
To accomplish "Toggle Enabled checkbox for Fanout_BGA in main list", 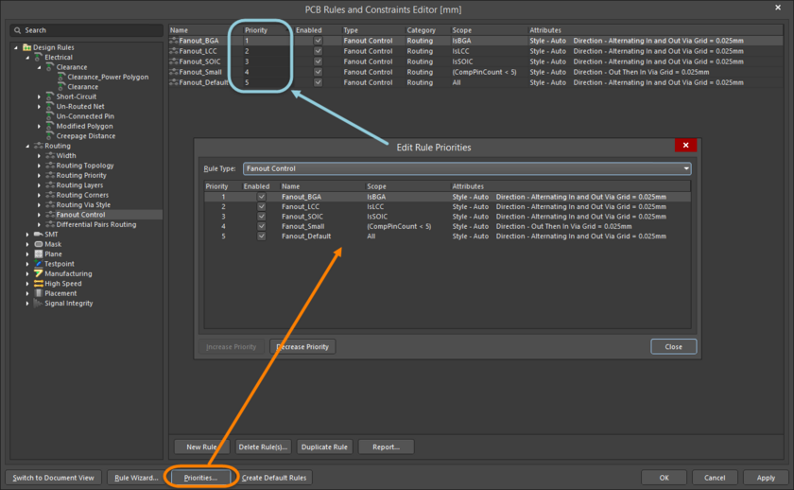I will coord(318,41).
